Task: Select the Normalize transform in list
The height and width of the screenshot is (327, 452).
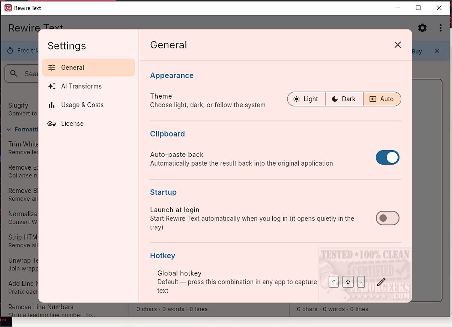Action: [23, 217]
